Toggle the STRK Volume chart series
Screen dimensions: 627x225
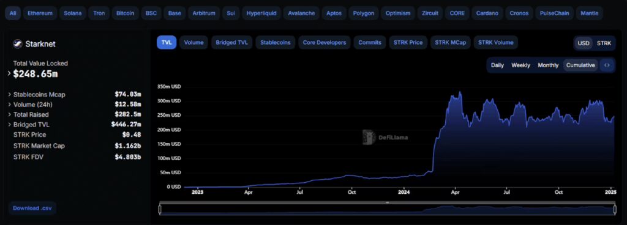click(496, 42)
